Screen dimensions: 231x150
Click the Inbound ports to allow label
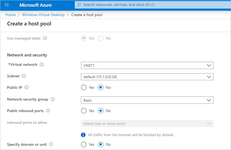click(x=27, y=122)
